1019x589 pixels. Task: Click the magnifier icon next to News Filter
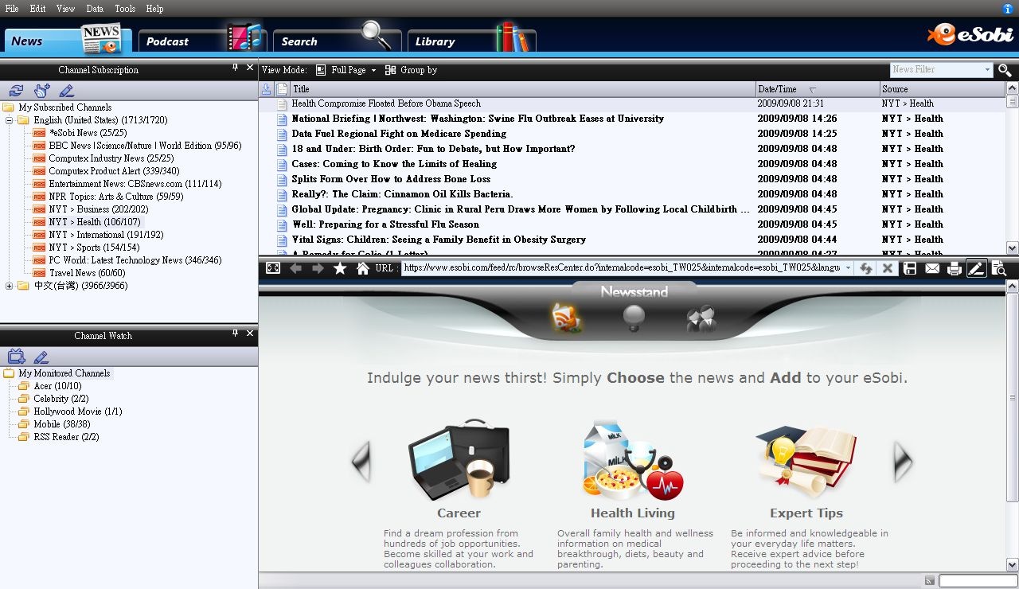click(1005, 70)
